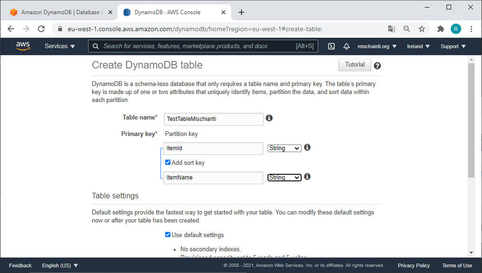This screenshot has height=273, width=482.
Task: Click the browser back arrow
Action: 11,29
